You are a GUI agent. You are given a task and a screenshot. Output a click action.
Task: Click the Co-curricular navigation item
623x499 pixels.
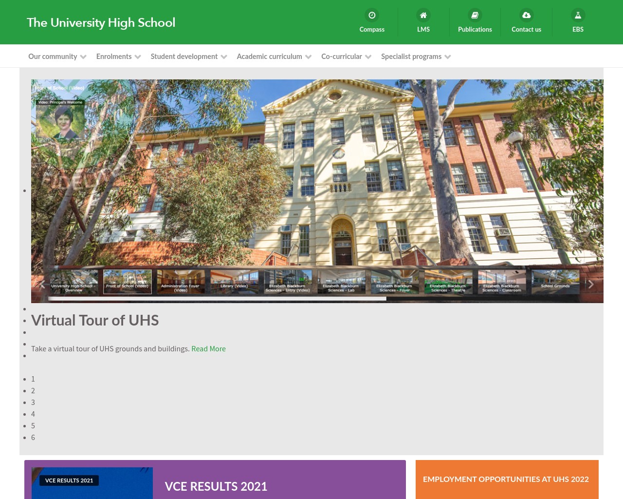pos(342,56)
